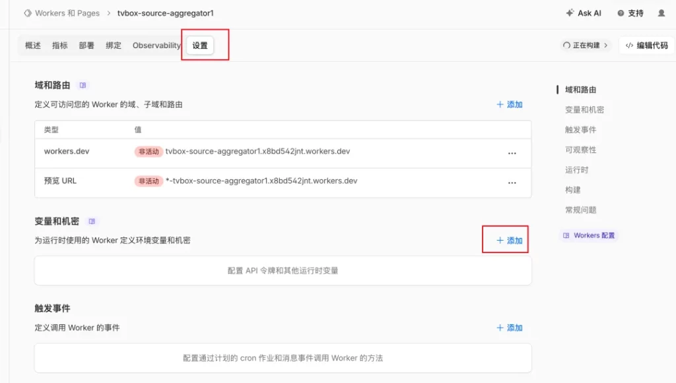This screenshot has width=676, height=383.
Task: Click the plus icon for 触发事件 添加
Action: pyautogui.click(x=500, y=328)
